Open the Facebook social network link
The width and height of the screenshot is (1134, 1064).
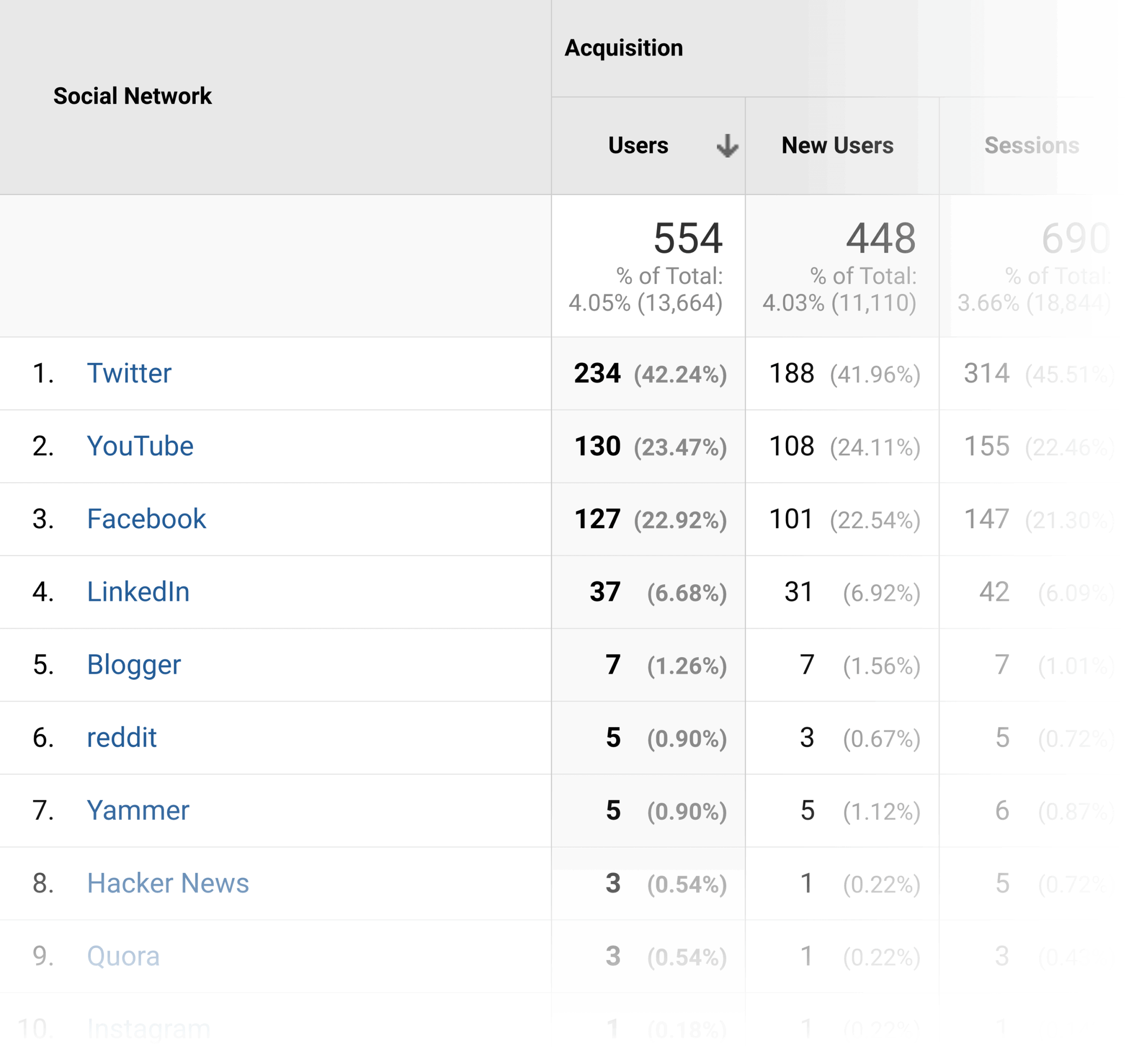tap(146, 519)
